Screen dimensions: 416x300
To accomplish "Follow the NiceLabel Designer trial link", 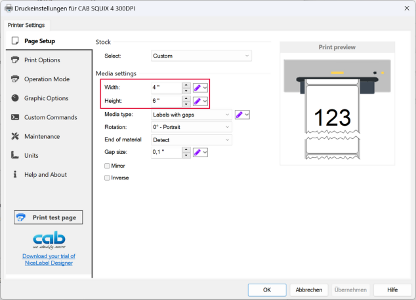I will (49, 259).
